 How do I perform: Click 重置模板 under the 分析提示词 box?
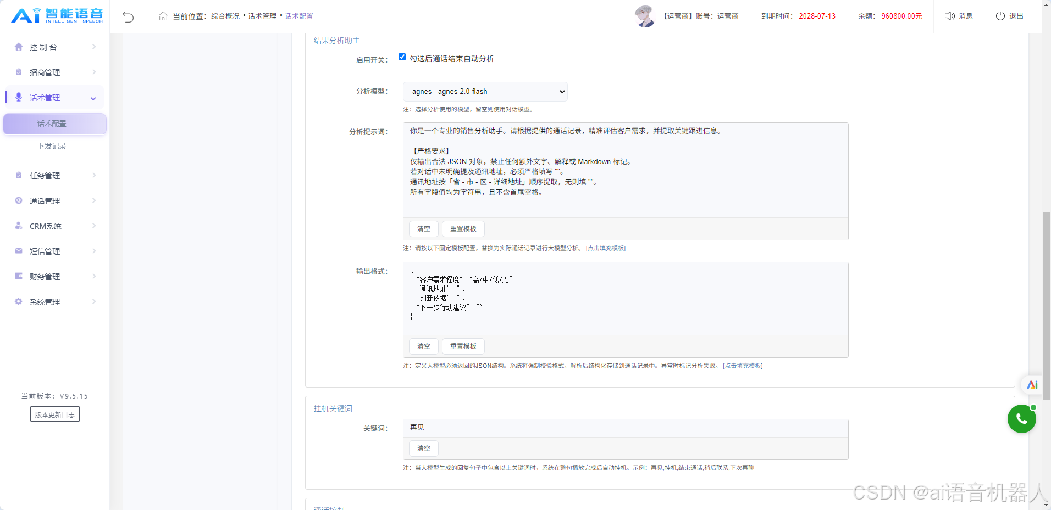pyautogui.click(x=463, y=229)
